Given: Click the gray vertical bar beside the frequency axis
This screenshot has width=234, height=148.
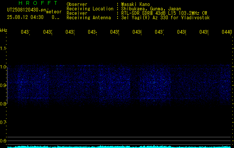Looking at the screenshot, I should coord(7,85).
